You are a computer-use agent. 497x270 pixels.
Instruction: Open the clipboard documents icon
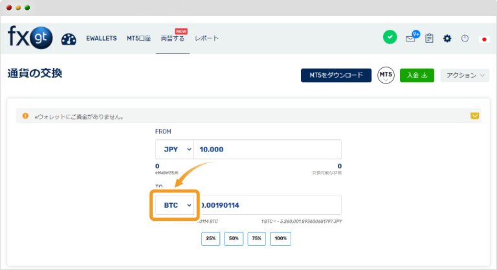429,38
